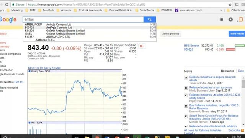Open All news for Reliance Industries

coord(203,132)
